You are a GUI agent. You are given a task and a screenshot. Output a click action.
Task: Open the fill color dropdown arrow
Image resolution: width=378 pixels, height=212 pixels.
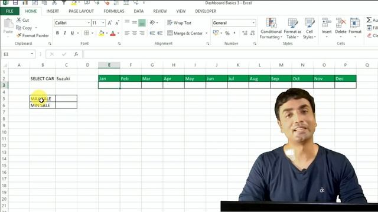[x=107, y=33]
